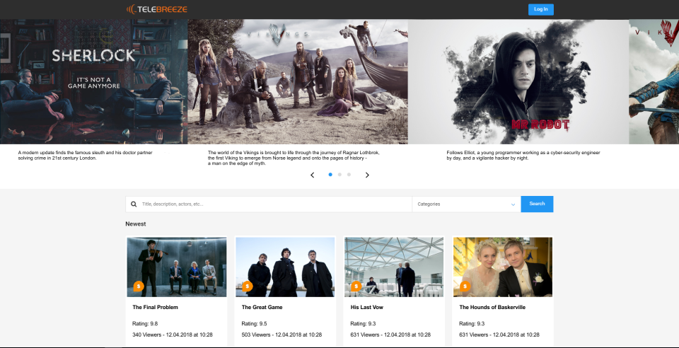Viewport: 679px width, 348px height.
Task: Select the first carousel dot indicator
Action: point(330,175)
